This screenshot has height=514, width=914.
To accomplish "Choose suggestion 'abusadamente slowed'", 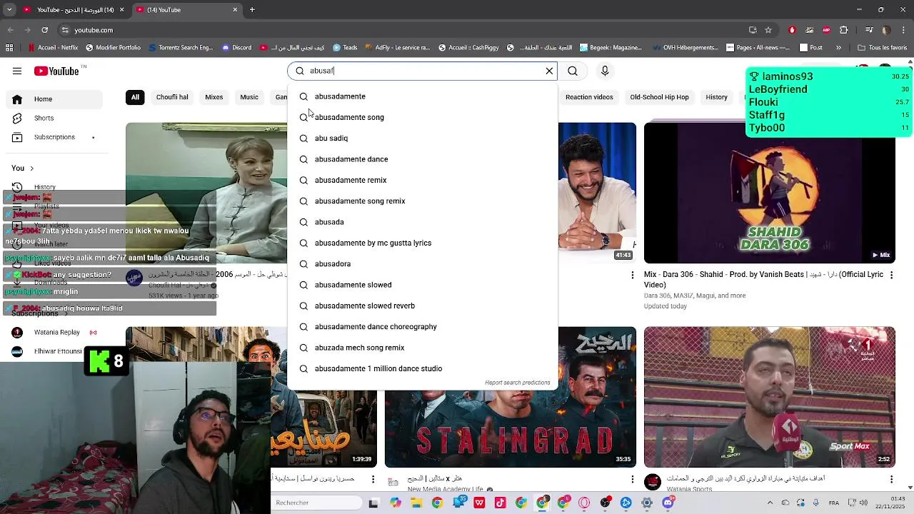I will pyautogui.click(x=423, y=285).
